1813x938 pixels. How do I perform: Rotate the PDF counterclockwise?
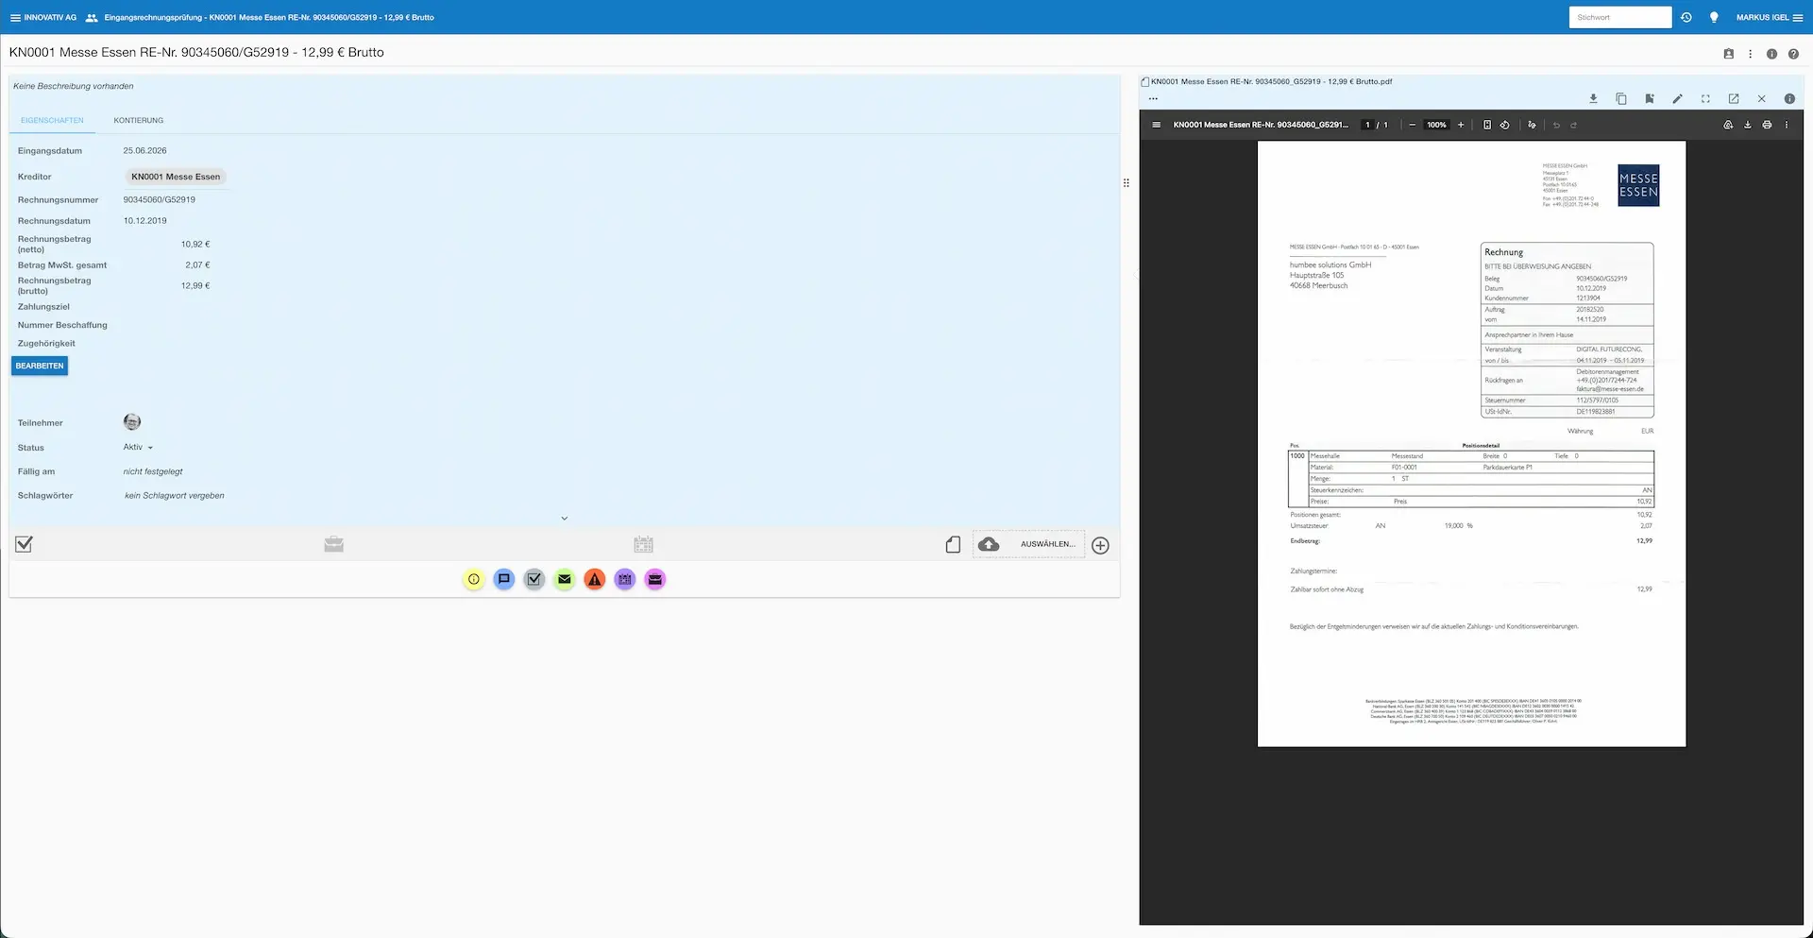click(1505, 125)
